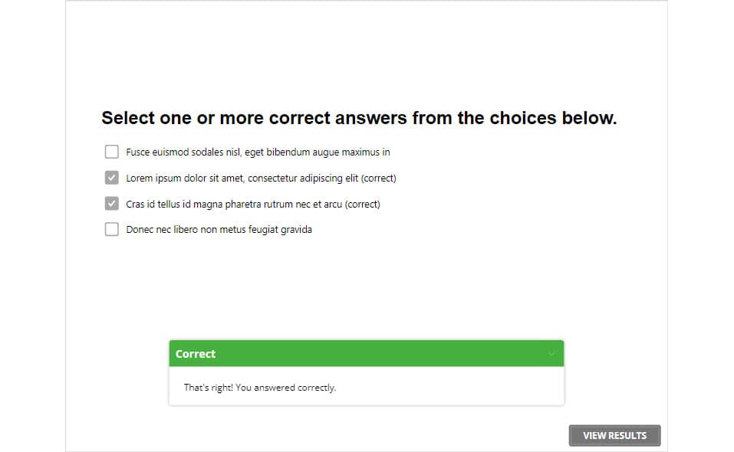Click the 'Fusce euismod sodales nisl' answer text
The image size is (734, 452).
click(x=184, y=152)
